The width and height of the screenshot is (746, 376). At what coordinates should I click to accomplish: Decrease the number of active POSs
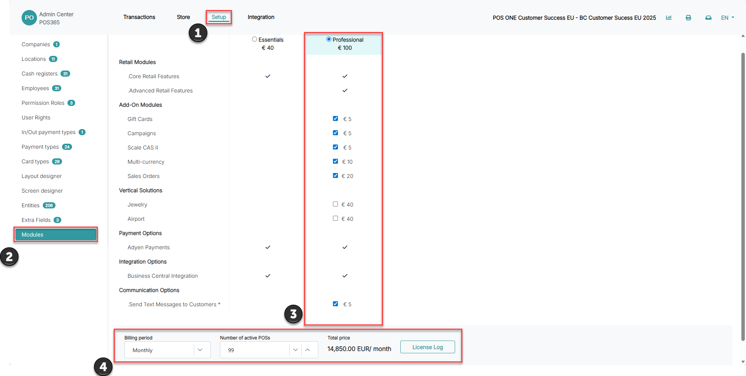[296, 350]
